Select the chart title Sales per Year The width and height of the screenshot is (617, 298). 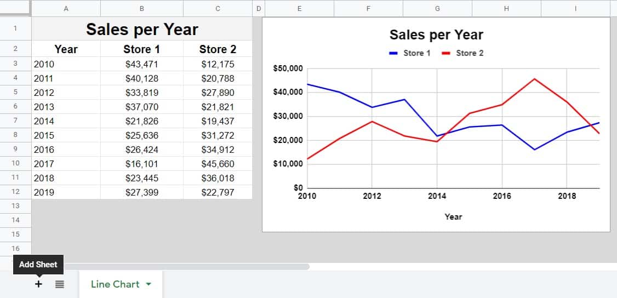click(436, 35)
